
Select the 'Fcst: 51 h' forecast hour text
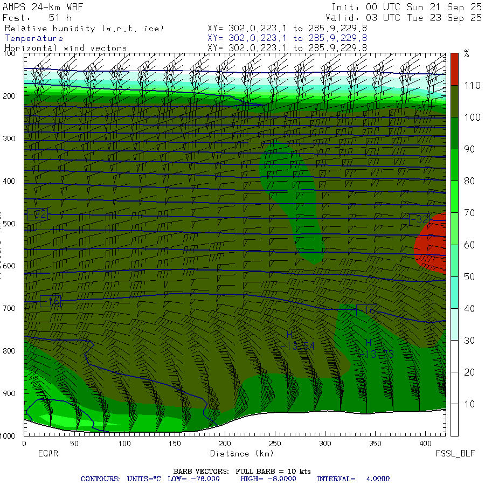click(37, 18)
